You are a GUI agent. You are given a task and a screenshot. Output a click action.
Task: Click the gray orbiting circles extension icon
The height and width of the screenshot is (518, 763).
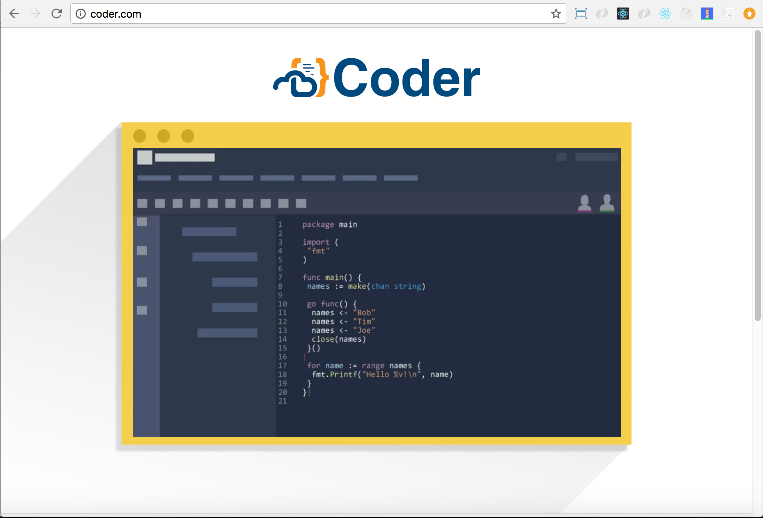tap(686, 14)
